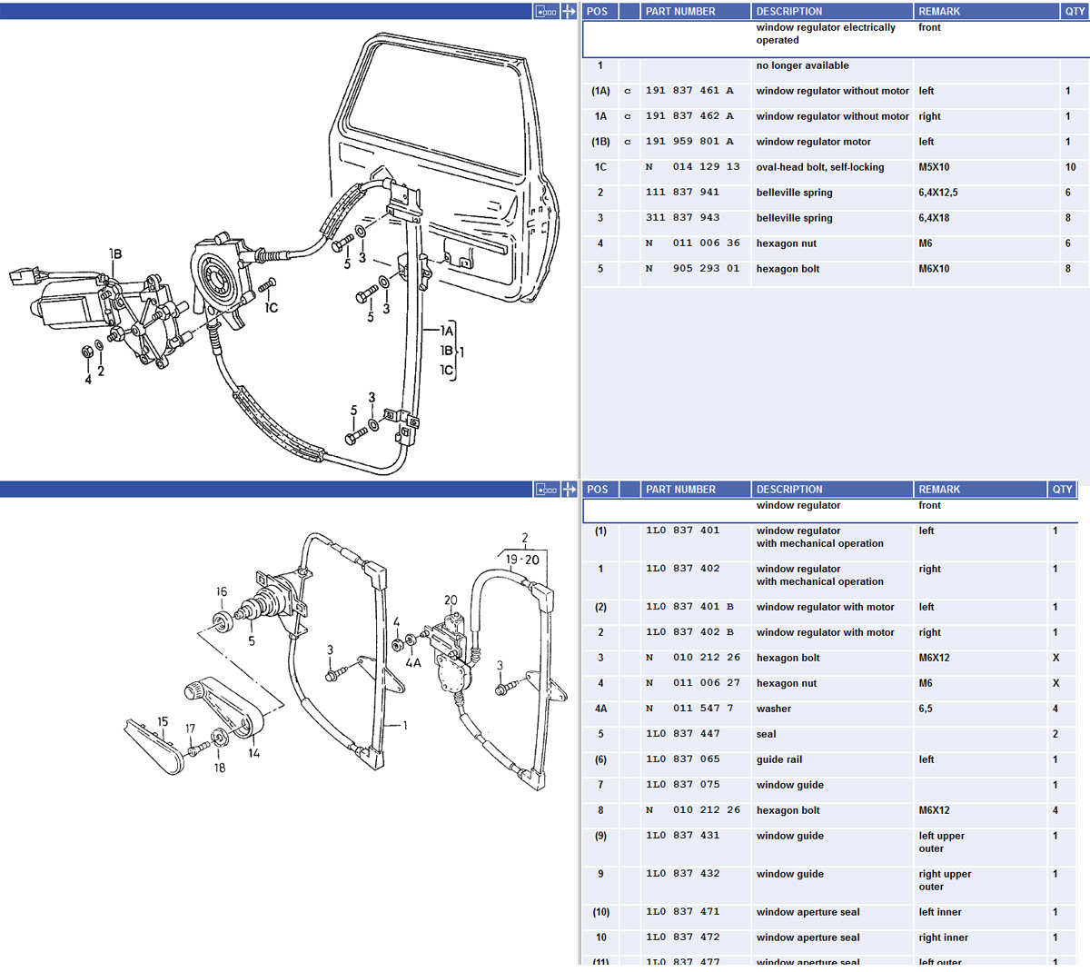Select part number 1L0 837 402 B
The height and width of the screenshot is (972, 1090).
coord(689,632)
